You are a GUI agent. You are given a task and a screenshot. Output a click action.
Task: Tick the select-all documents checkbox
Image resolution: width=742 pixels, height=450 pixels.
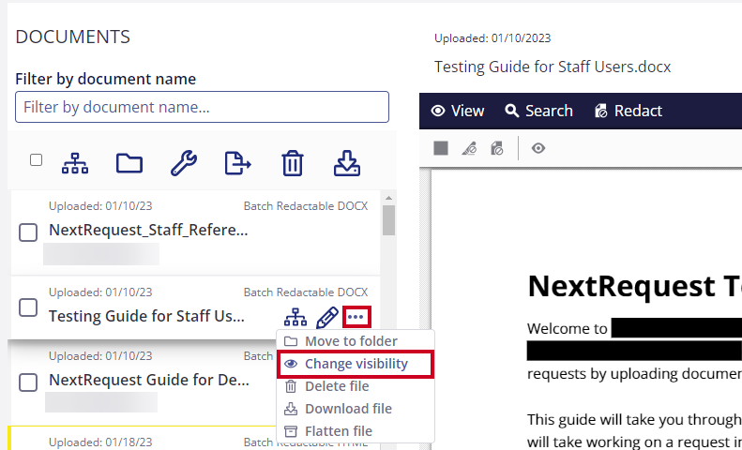pos(36,160)
